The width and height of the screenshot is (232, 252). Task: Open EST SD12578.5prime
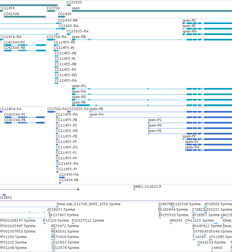tap(65, 248)
